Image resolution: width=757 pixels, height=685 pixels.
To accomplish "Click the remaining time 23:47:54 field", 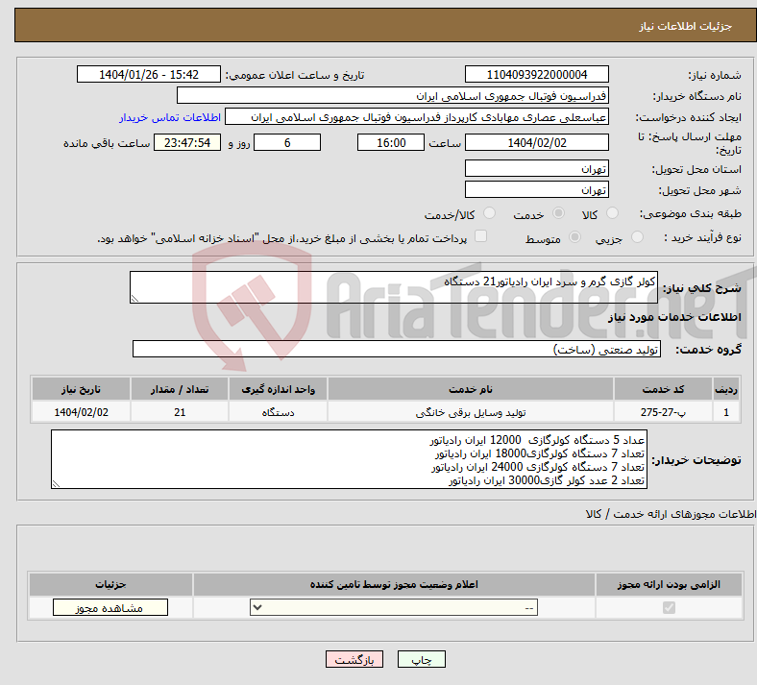I will click(x=187, y=143).
